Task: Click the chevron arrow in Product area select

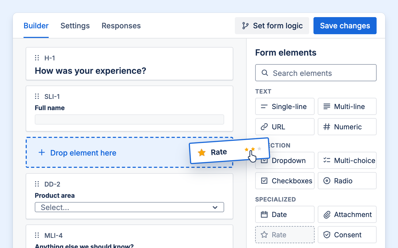Action: click(x=215, y=207)
